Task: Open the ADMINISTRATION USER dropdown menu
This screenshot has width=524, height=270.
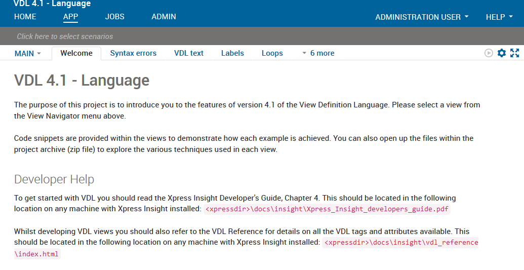Action: click(x=422, y=17)
